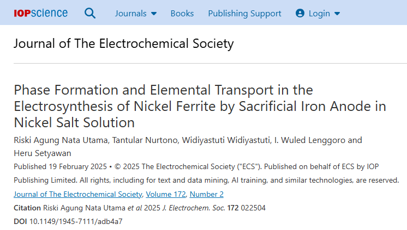Open Publishing Support page

click(x=244, y=13)
